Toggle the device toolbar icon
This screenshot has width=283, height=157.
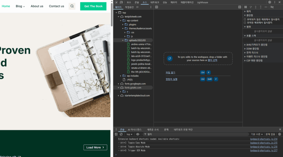click(121, 2)
